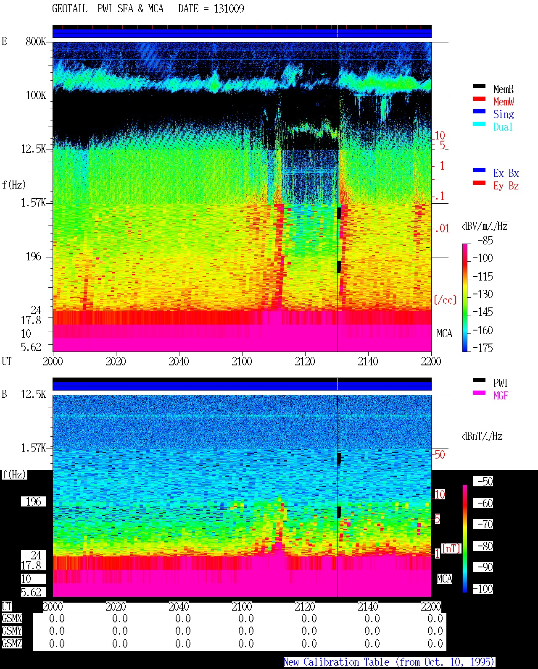
Task: Click the 2020 time label under B panel
Action: pos(116,607)
